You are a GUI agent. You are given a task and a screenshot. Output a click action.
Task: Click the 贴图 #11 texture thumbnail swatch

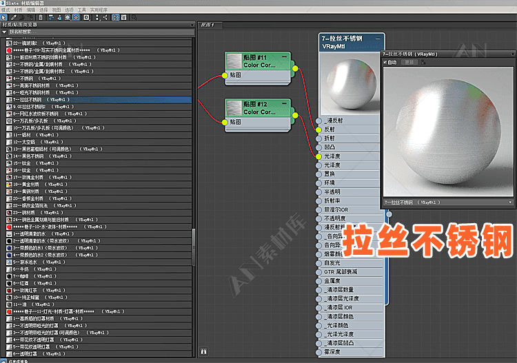pyautogui.click(x=234, y=61)
